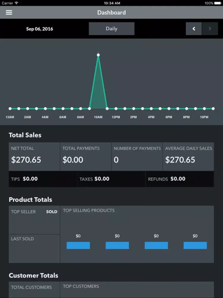Select the peak data point on chart

tap(98, 55)
